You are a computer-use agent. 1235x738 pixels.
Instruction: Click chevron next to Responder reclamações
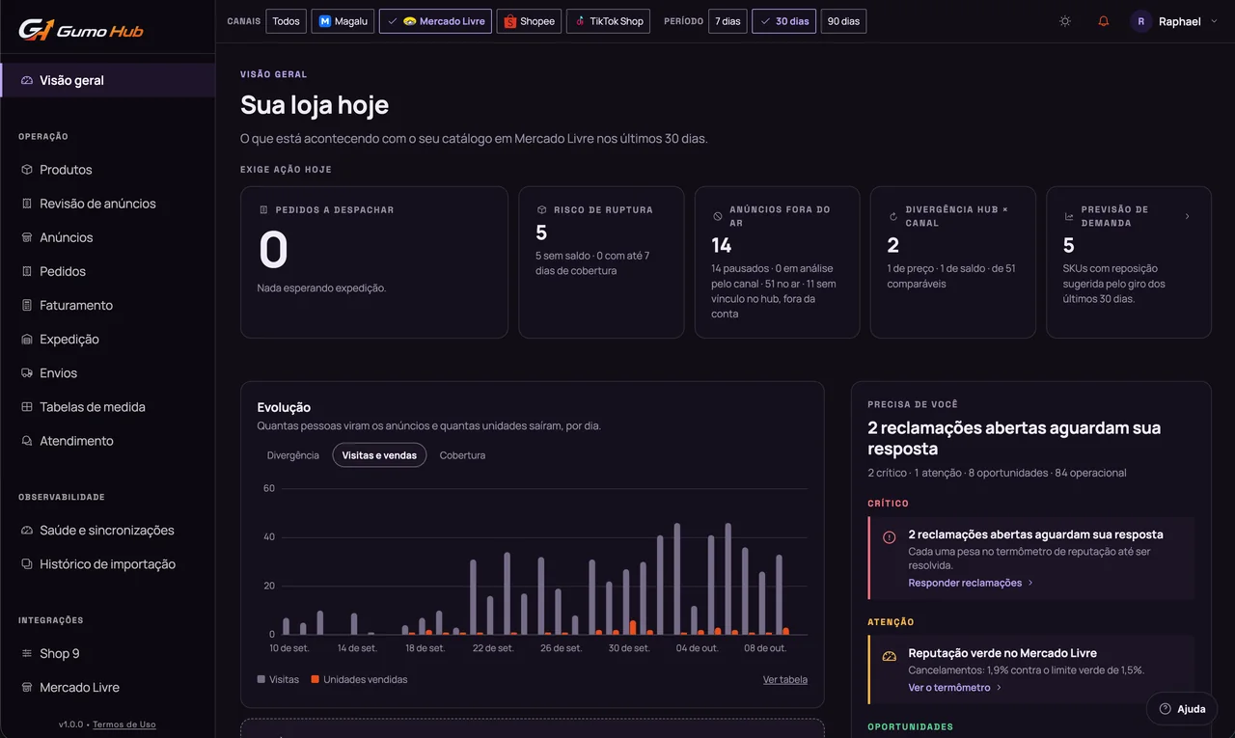click(x=1030, y=583)
